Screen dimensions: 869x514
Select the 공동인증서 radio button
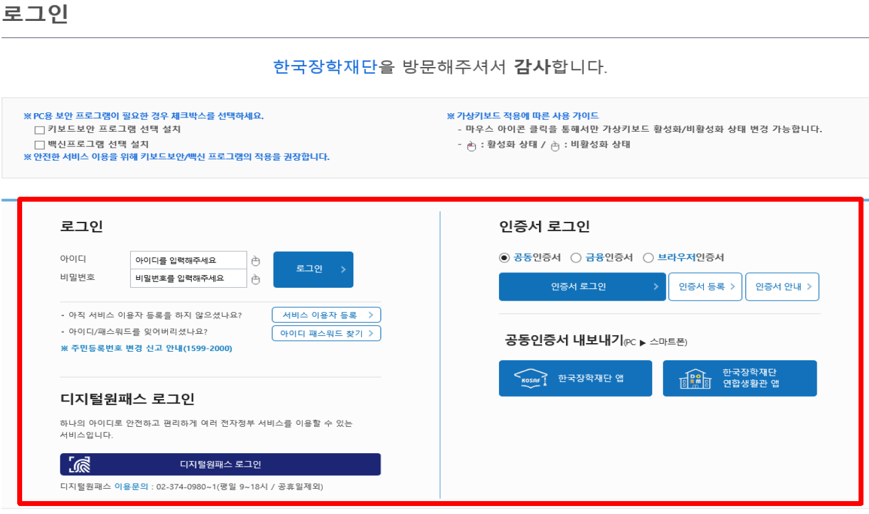click(x=504, y=258)
